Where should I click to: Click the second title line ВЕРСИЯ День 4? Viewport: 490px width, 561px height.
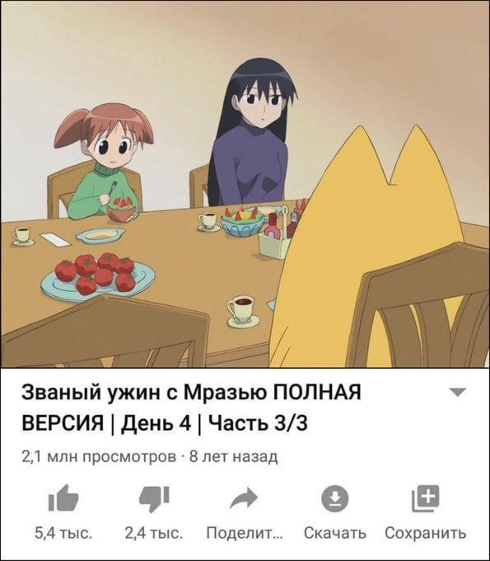click(164, 423)
